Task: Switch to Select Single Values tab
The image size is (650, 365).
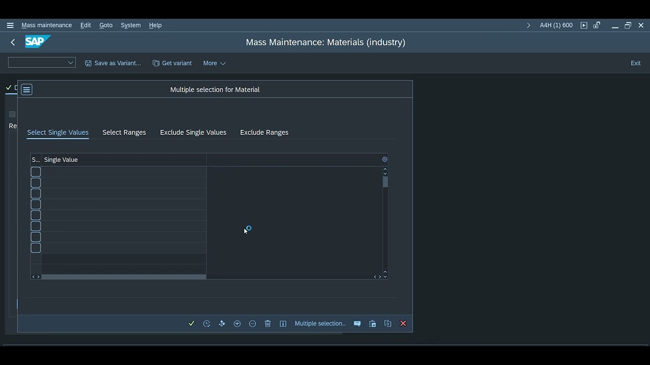Action: (x=58, y=132)
